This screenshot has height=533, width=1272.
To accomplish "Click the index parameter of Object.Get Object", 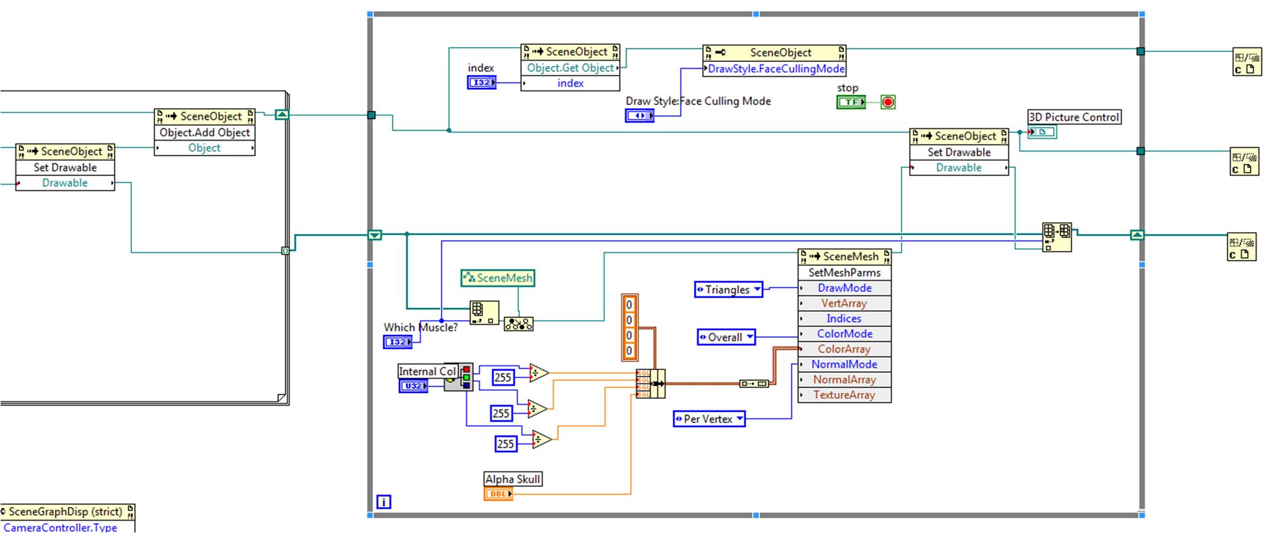I will click(x=570, y=83).
